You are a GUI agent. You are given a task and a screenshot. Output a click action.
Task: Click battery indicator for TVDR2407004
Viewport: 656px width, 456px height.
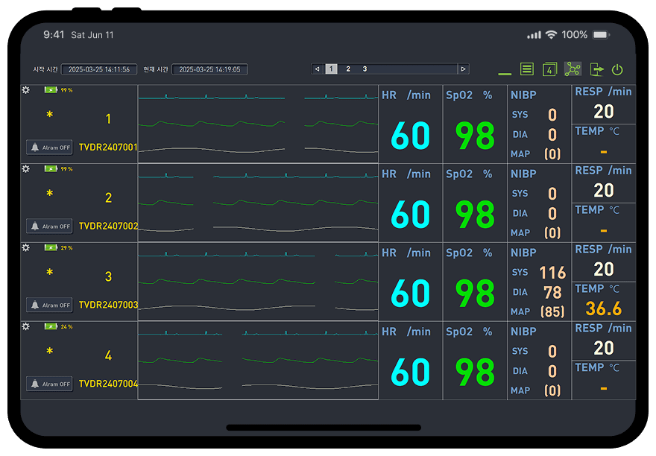pyautogui.click(x=51, y=327)
